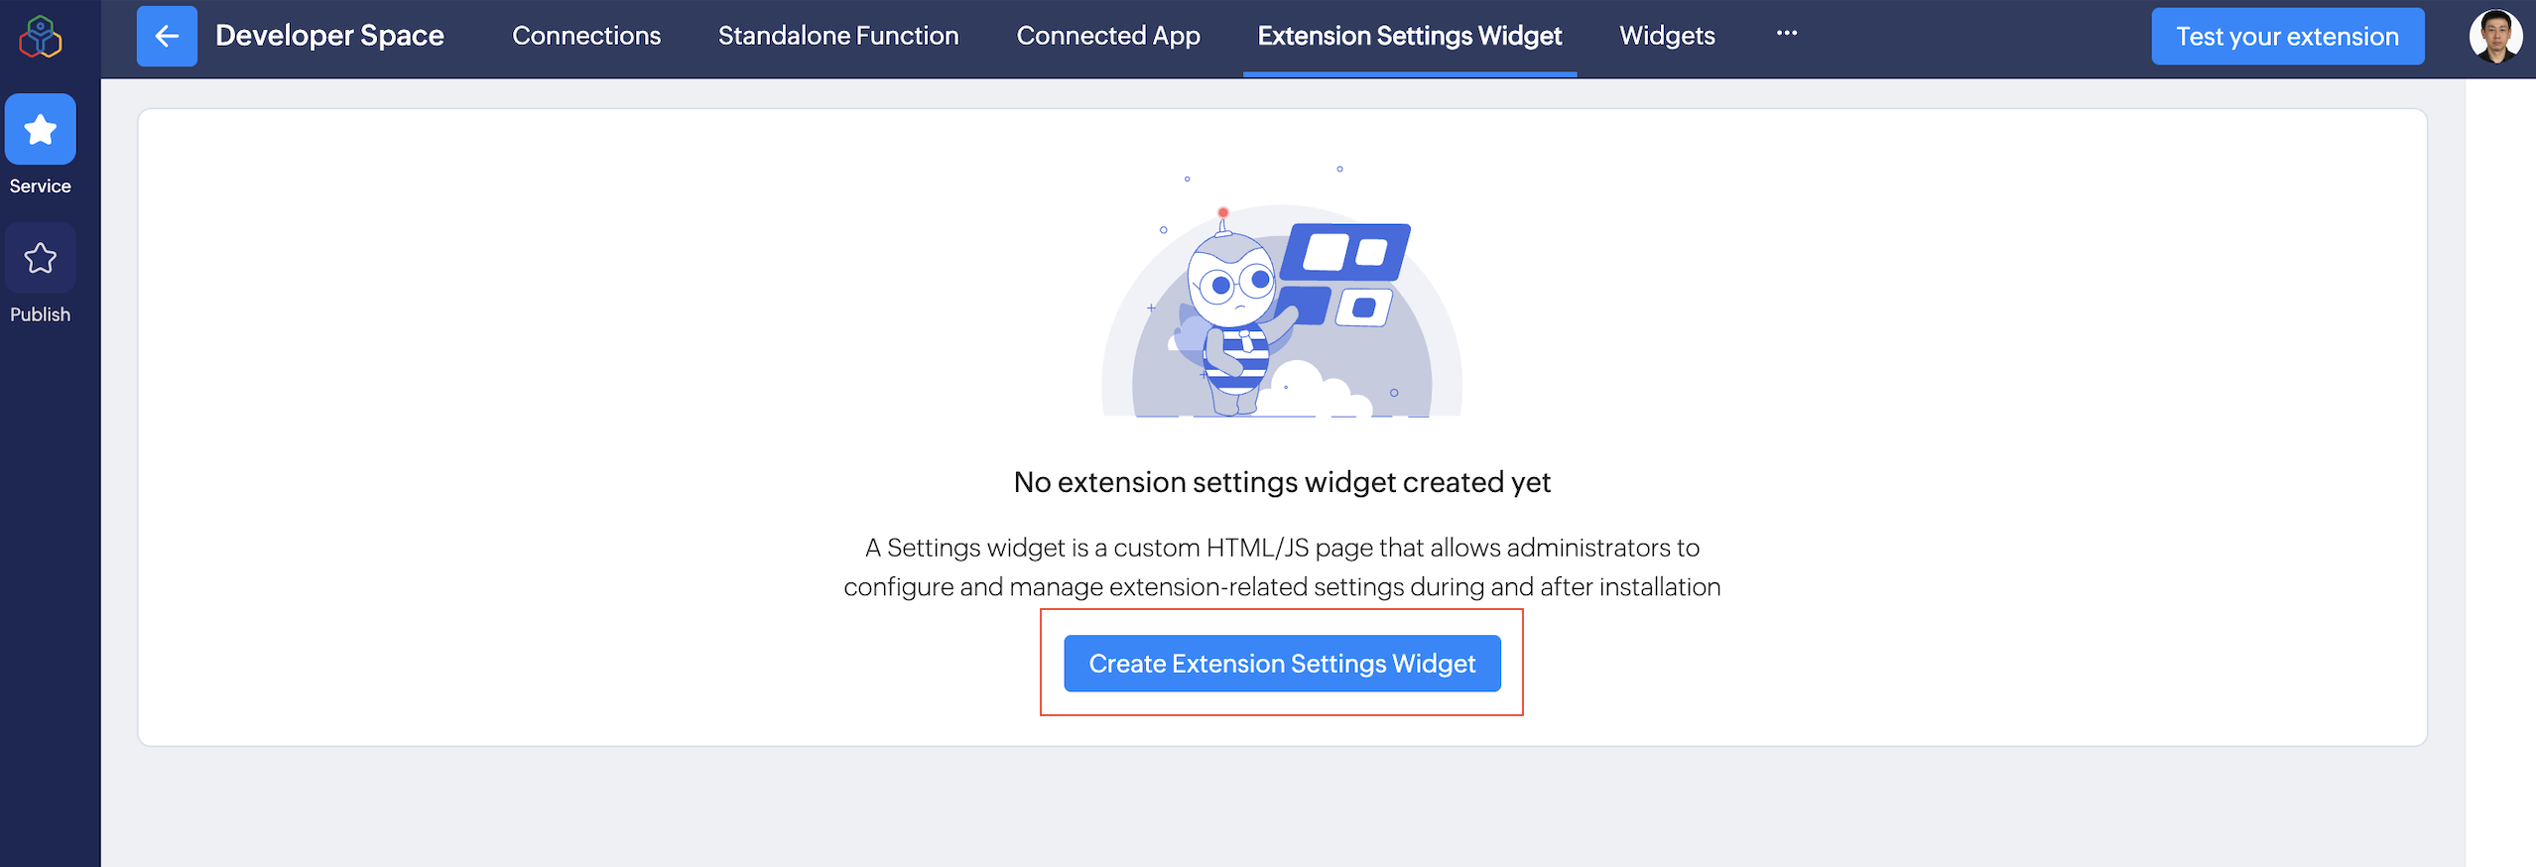Click the Settings widget description paragraph
The image size is (2536, 867).
[x=1282, y=567]
